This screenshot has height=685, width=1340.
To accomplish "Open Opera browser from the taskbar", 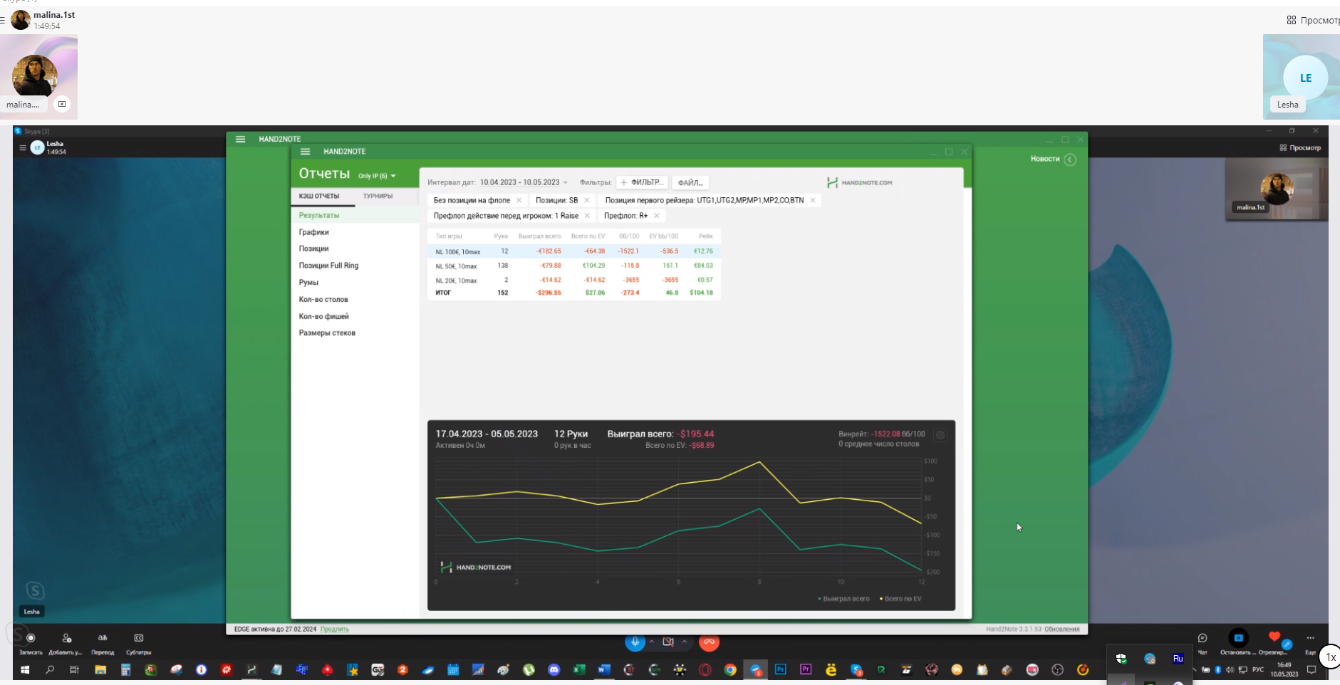I will 705,669.
